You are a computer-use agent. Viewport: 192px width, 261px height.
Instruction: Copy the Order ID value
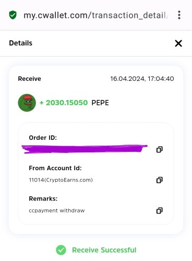[160, 149]
